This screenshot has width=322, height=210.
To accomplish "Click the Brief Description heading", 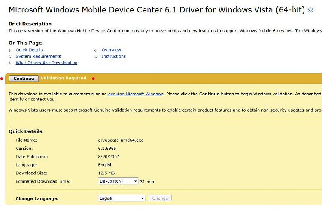I will click(x=30, y=24).
